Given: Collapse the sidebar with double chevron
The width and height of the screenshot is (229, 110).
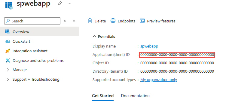Looking at the screenshot, I should coord(74,21).
